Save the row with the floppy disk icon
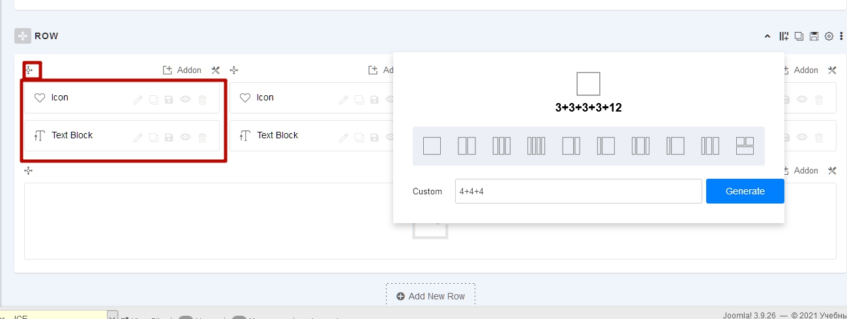 [814, 37]
